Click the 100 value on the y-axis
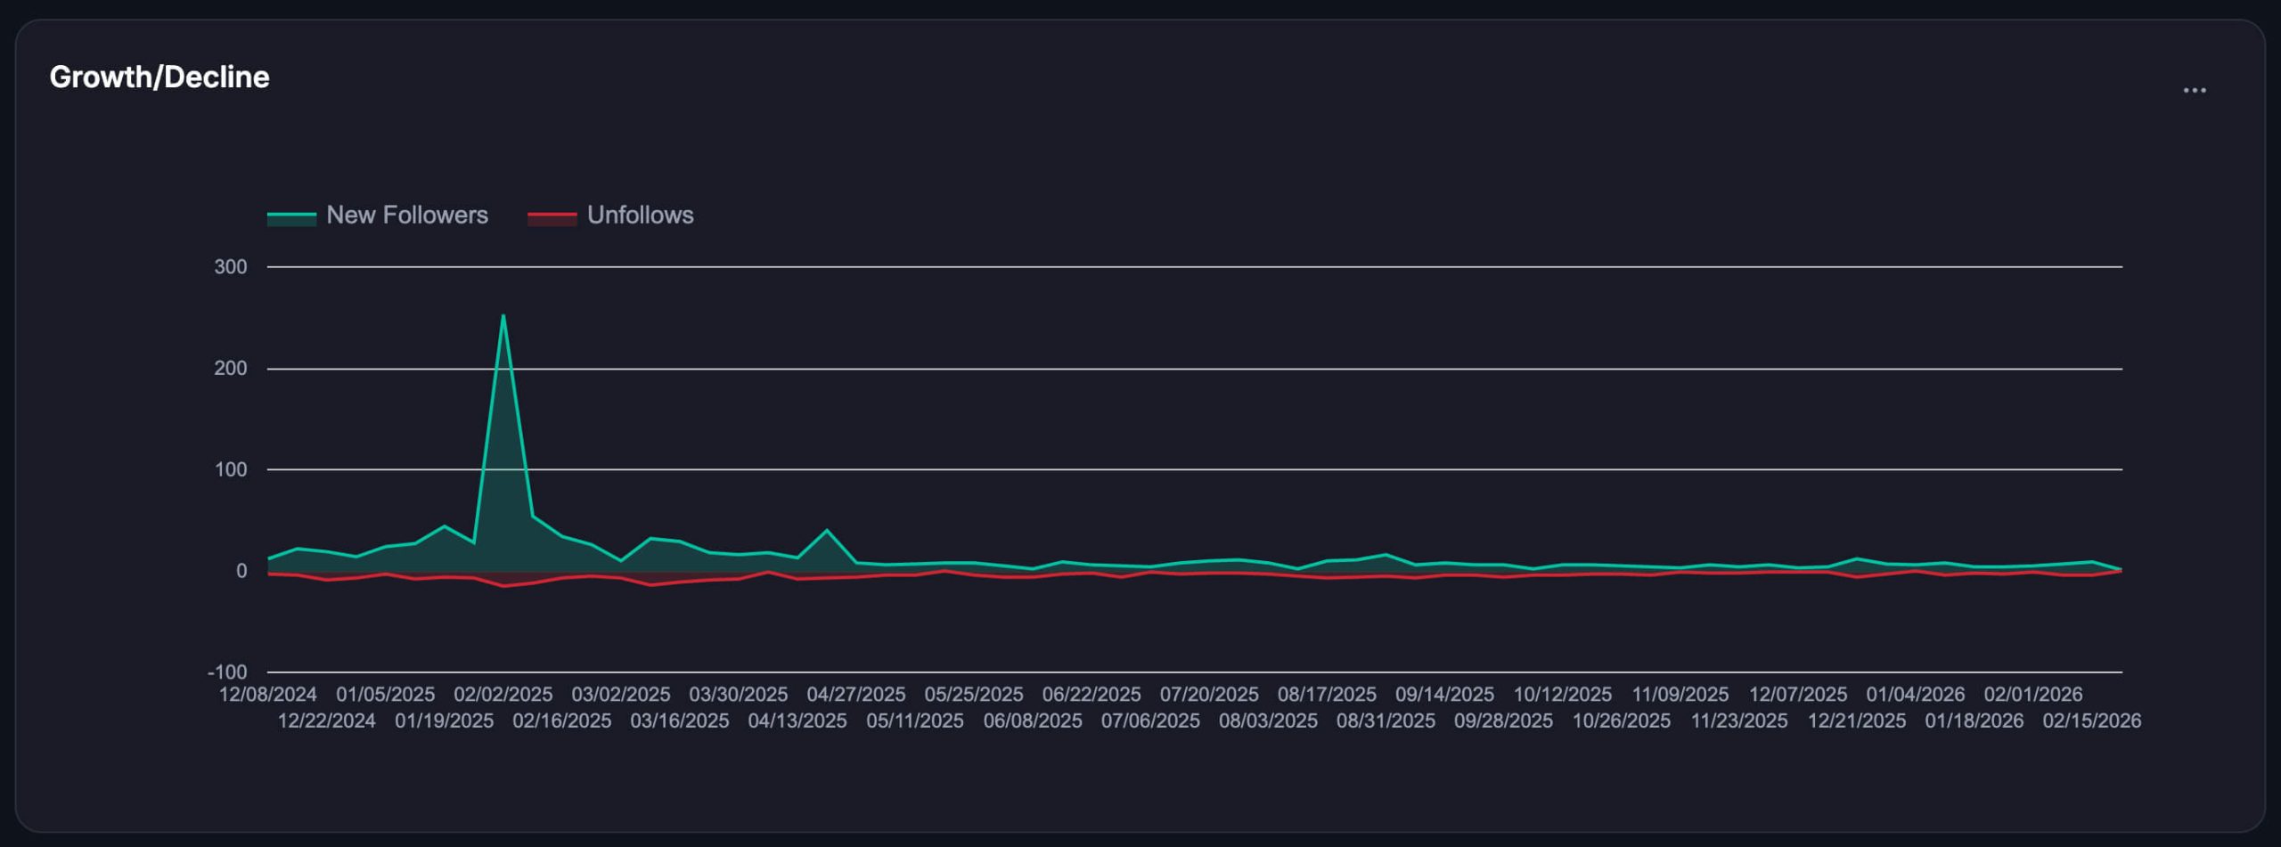The height and width of the screenshot is (847, 2281). pyautogui.click(x=231, y=469)
